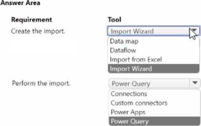
Task: Pick the Power Apps option
Action: (x=128, y=112)
